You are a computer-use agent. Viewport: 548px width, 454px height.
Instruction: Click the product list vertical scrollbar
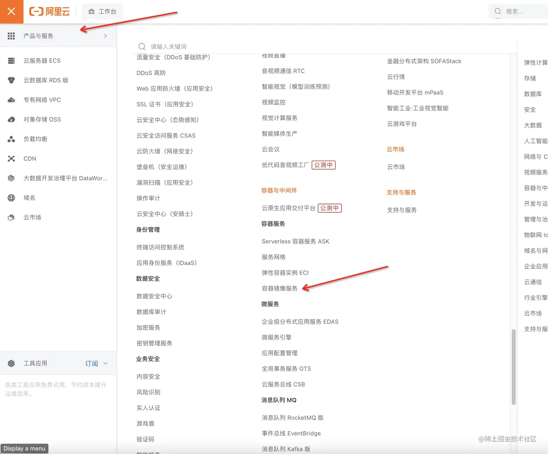pyautogui.click(x=514, y=367)
